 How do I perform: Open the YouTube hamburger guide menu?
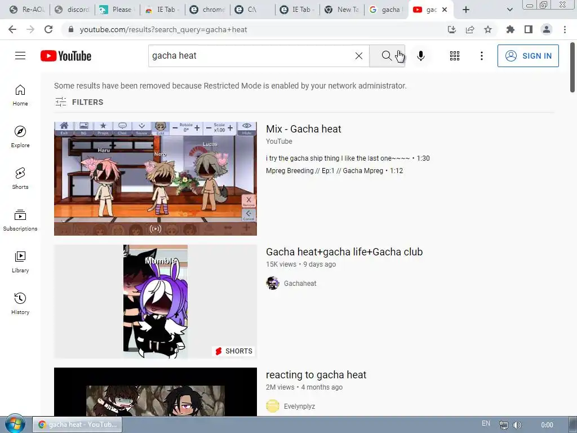tap(20, 56)
